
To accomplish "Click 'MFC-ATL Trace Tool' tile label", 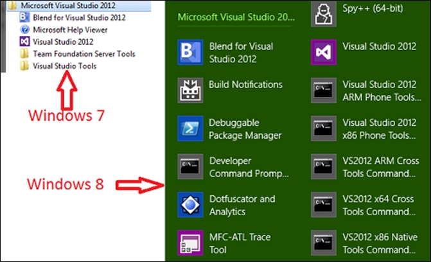I will (x=240, y=243).
